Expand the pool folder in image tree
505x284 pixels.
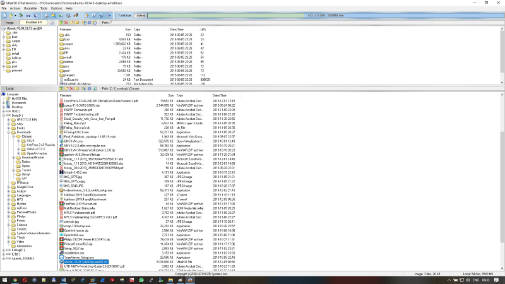click(x=4, y=66)
